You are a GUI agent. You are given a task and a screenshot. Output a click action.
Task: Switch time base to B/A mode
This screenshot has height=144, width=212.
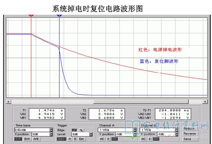point(27,139)
